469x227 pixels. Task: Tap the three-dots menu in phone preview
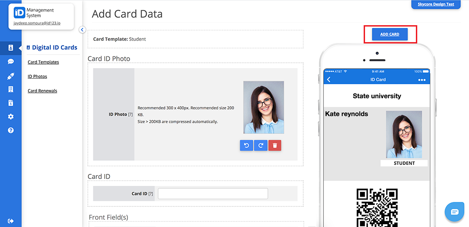coord(422,80)
